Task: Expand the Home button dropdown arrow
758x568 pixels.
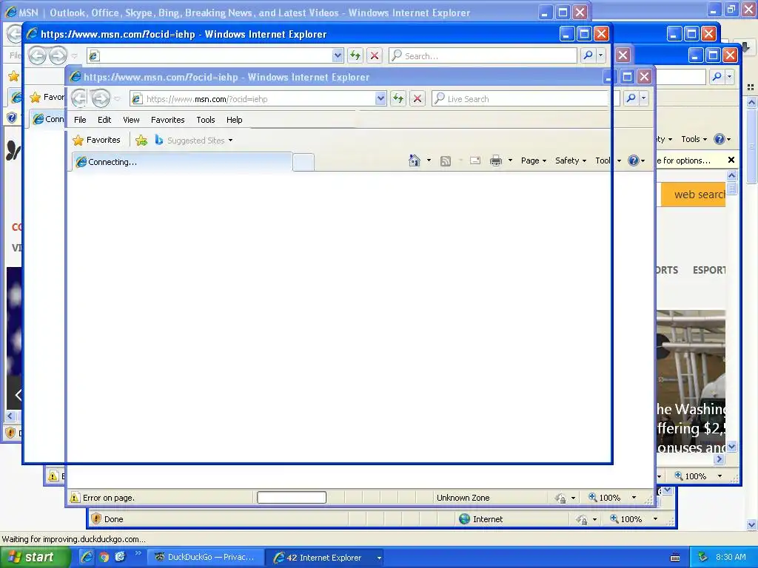Action: (x=429, y=160)
